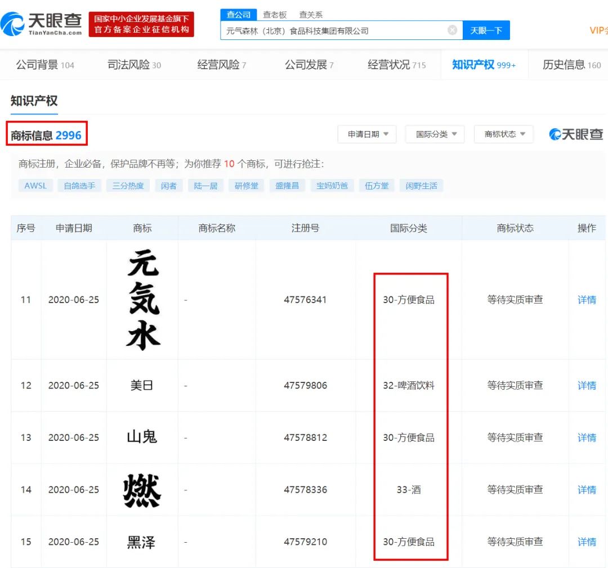Expand the 国际分类 filter dropdown
Screen dimensions: 608x568
tap(435, 134)
